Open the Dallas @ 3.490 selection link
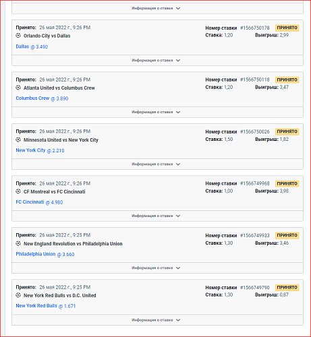This screenshot has width=311, height=337. [x=32, y=47]
